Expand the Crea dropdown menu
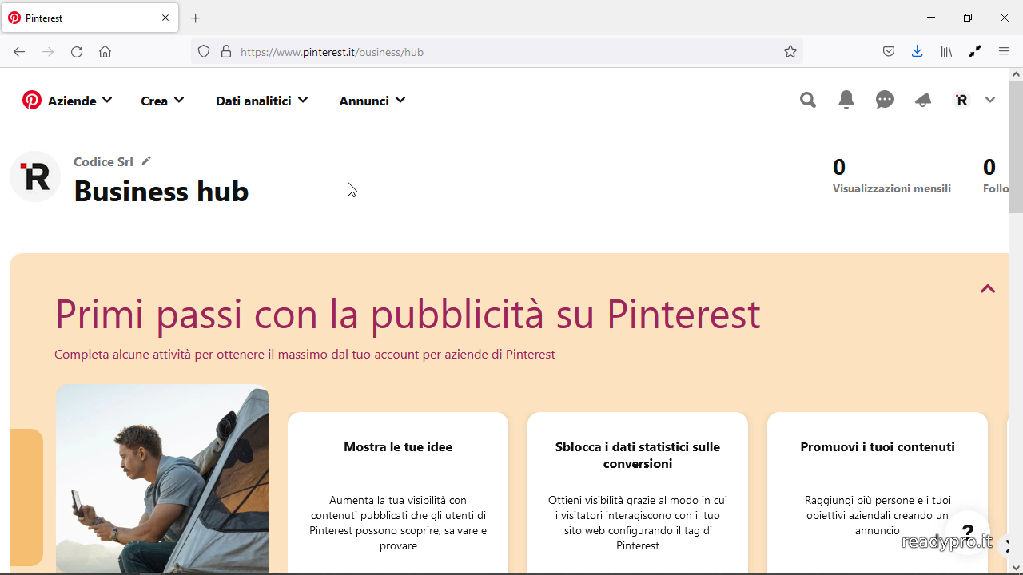 click(162, 100)
